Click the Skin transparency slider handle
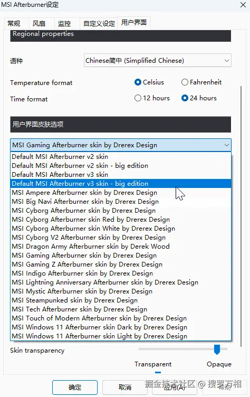Viewport: 250px width, 397px height. [x=217, y=349]
